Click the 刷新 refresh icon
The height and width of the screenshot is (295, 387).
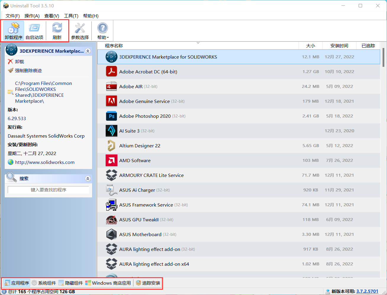tap(57, 30)
